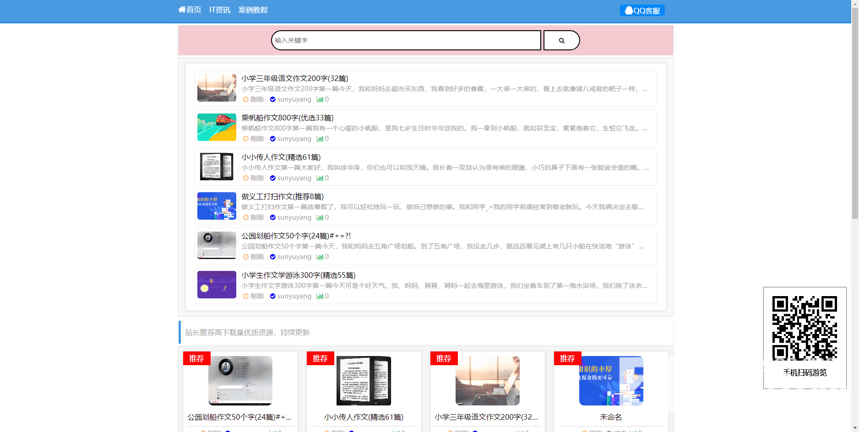
Task: Click the train thumbnail for 乘帆船作文
Action: [217, 127]
